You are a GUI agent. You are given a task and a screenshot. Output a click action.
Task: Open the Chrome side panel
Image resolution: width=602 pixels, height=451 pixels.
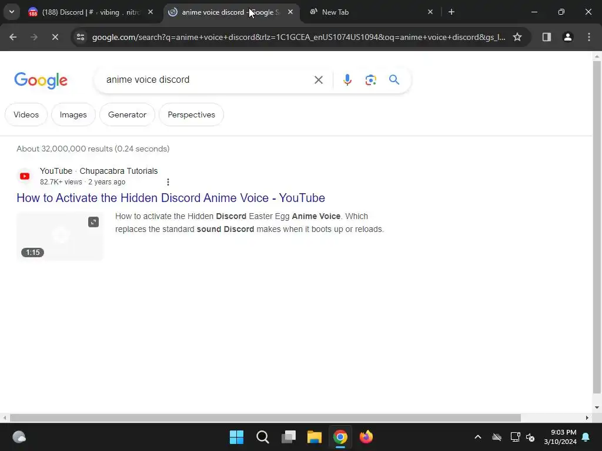(546, 37)
